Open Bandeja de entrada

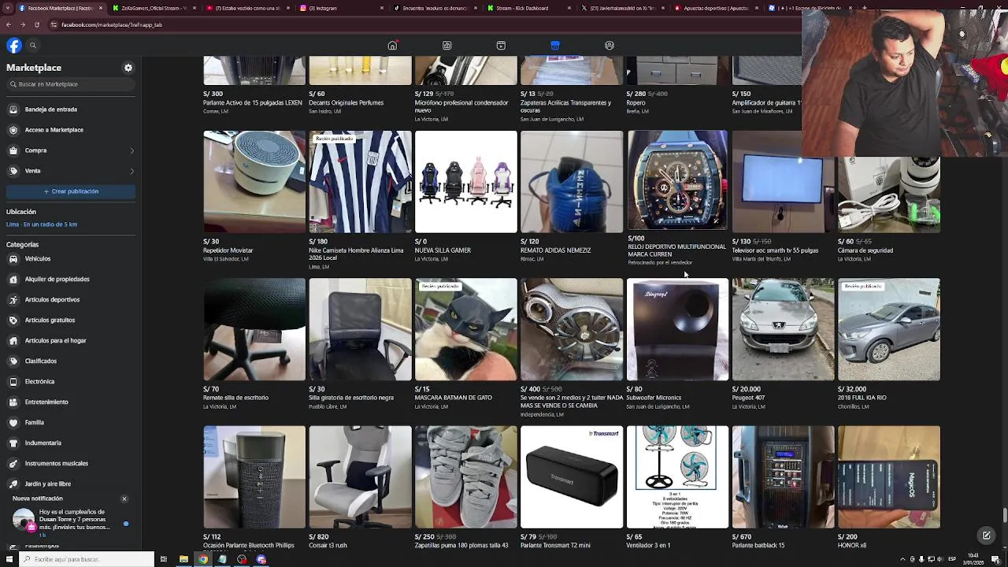tap(69, 109)
